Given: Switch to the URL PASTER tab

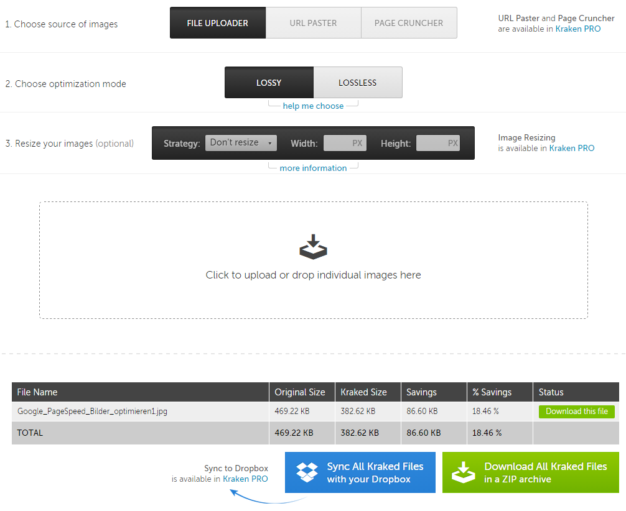Looking at the screenshot, I should coord(314,23).
